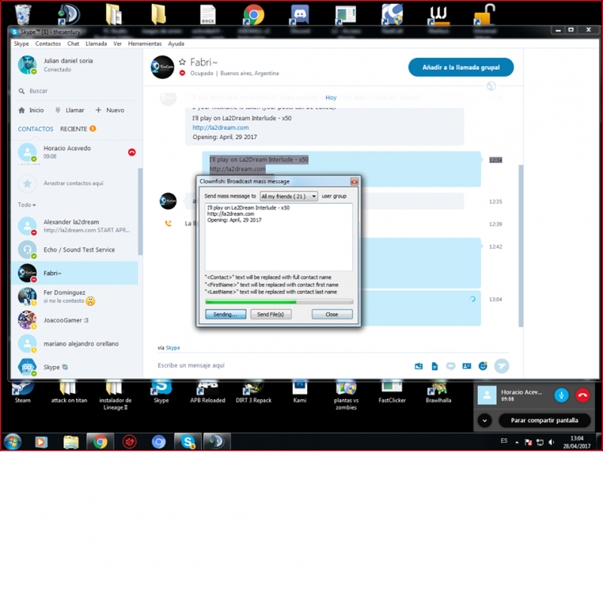
Task: Open the Herramientas menu
Action: [x=144, y=43]
